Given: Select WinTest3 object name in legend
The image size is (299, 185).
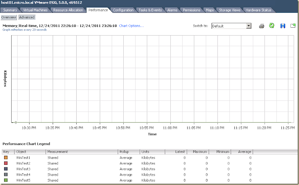Looking at the screenshot, I should [23, 169].
